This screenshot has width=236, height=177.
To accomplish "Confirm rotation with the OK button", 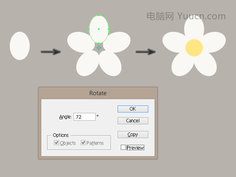I will pyautogui.click(x=133, y=109).
